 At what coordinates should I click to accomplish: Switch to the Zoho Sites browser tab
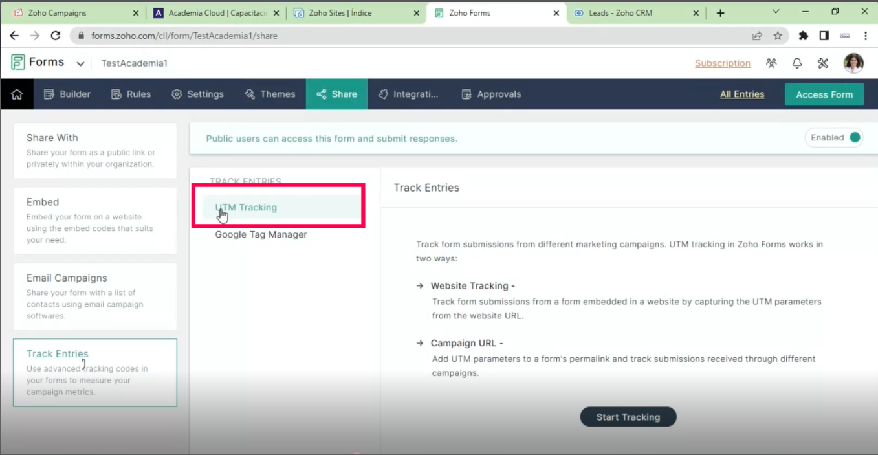point(356,13)
